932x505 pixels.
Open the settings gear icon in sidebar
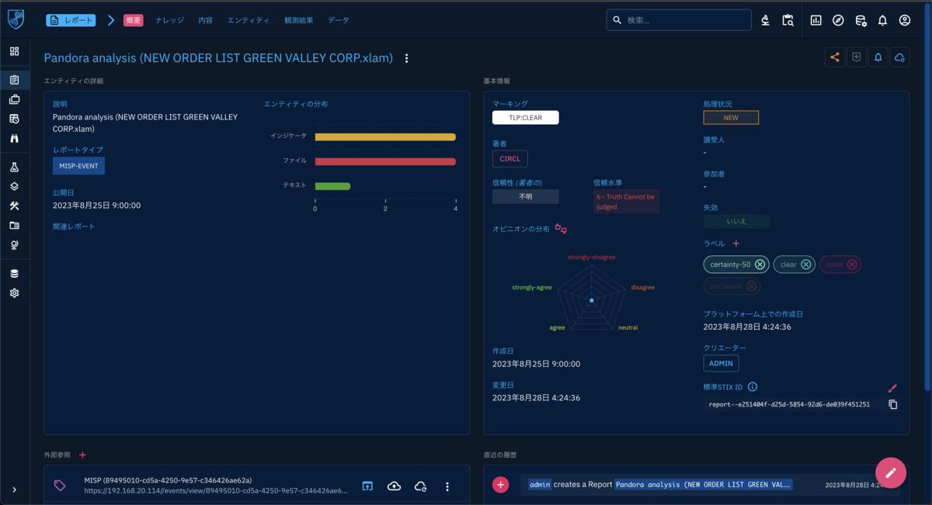(x=14, y=293)
